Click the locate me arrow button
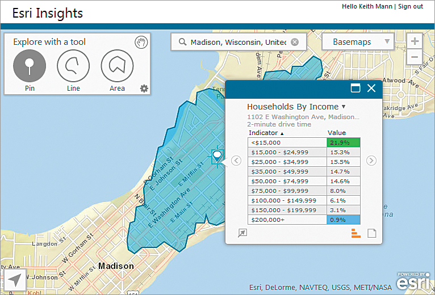435x295 pixels. [x=14, y=280]
